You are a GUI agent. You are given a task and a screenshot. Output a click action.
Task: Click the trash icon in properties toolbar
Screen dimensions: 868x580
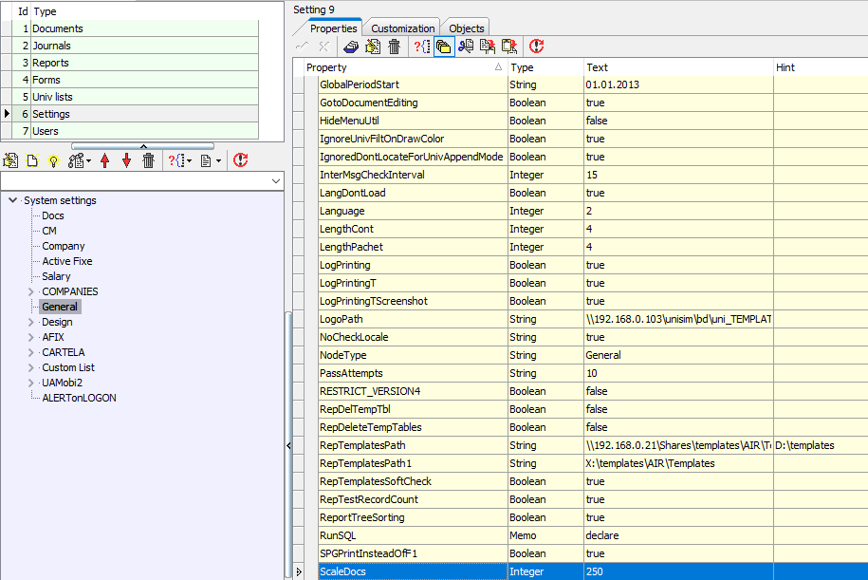pos(394,47)
